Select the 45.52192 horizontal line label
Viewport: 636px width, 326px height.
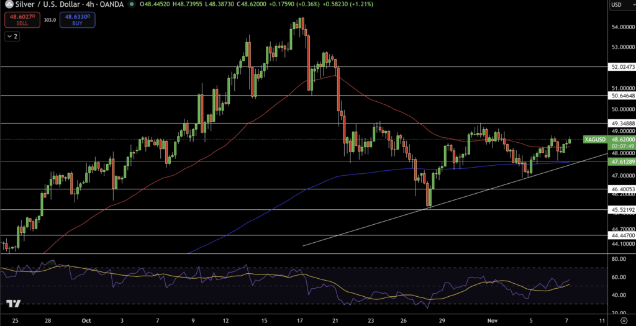[621, 210]
